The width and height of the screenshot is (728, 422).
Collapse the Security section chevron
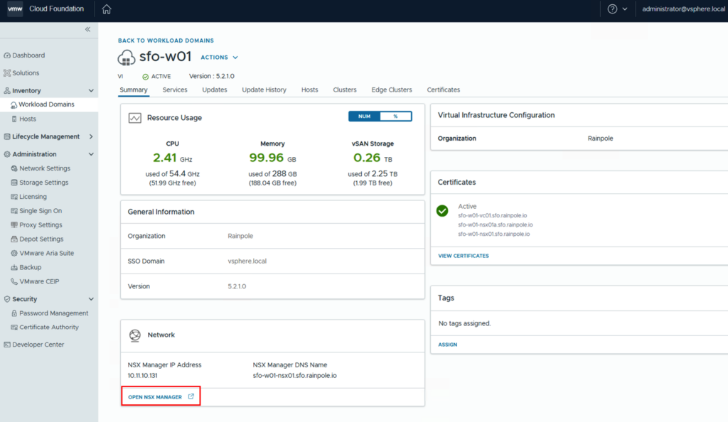91,299
